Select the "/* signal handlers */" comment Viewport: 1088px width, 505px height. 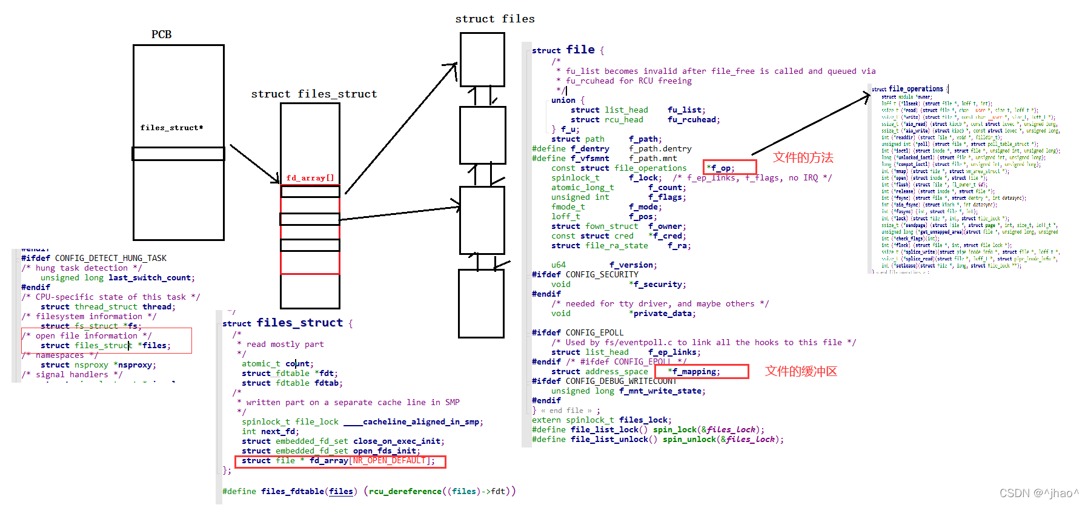tap(72, 374)
